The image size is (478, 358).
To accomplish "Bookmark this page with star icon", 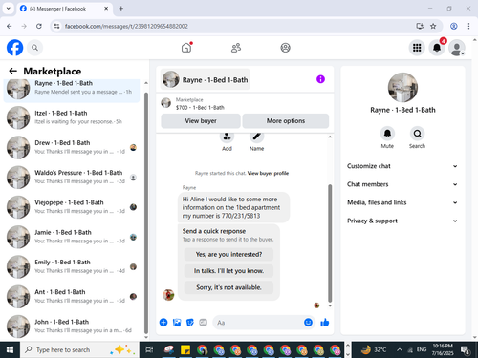I will 433,26.
